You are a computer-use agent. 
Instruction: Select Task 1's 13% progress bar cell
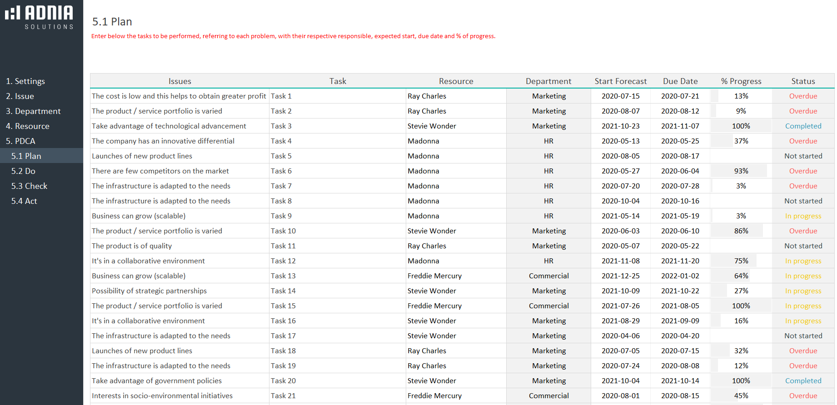pos(741,96)
